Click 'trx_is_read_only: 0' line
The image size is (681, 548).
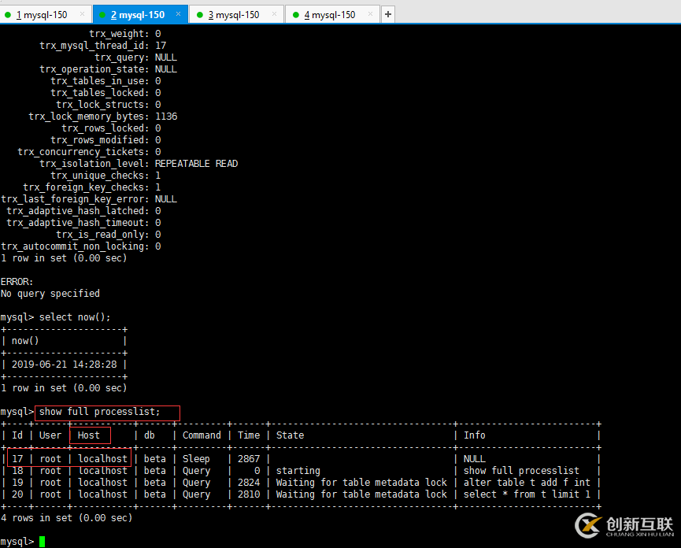pos(109,235)
